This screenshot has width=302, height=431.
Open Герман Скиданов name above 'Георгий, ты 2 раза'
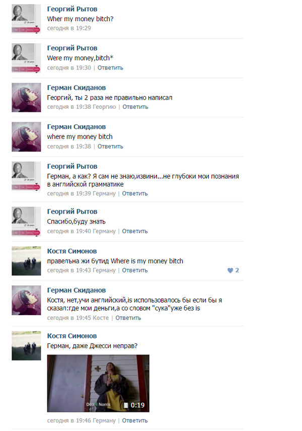click(77, 88)
